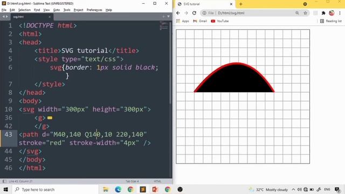Screen dimensions: 345x194
Task: Open the Edit menu in Sublime Text
Action: [12, 10]
